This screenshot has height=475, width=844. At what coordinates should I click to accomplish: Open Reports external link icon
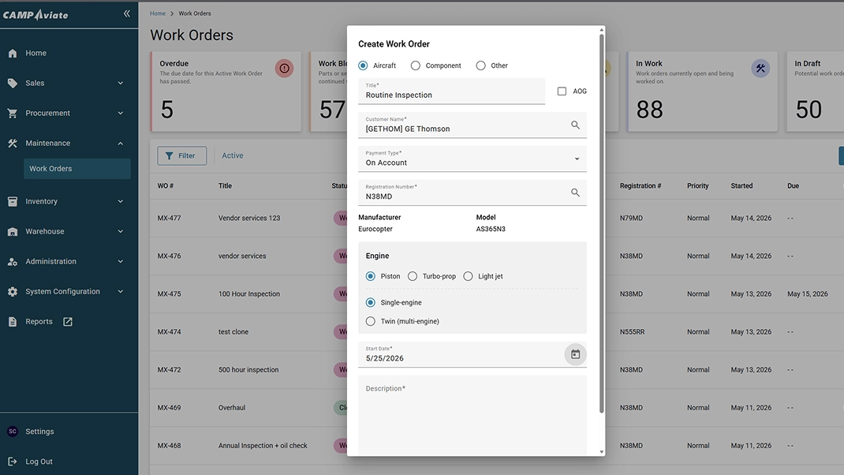click(x=68, y=321)
